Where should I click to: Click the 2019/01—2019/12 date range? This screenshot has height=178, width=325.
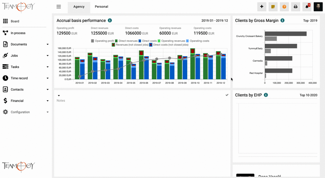[214, 21]
